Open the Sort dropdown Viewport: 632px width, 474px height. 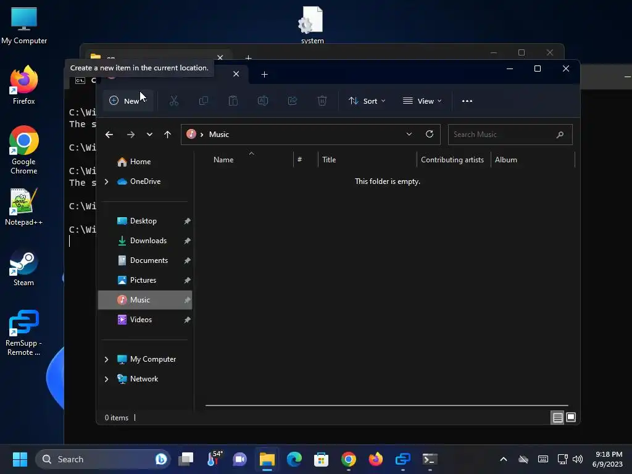coord(367,101)
